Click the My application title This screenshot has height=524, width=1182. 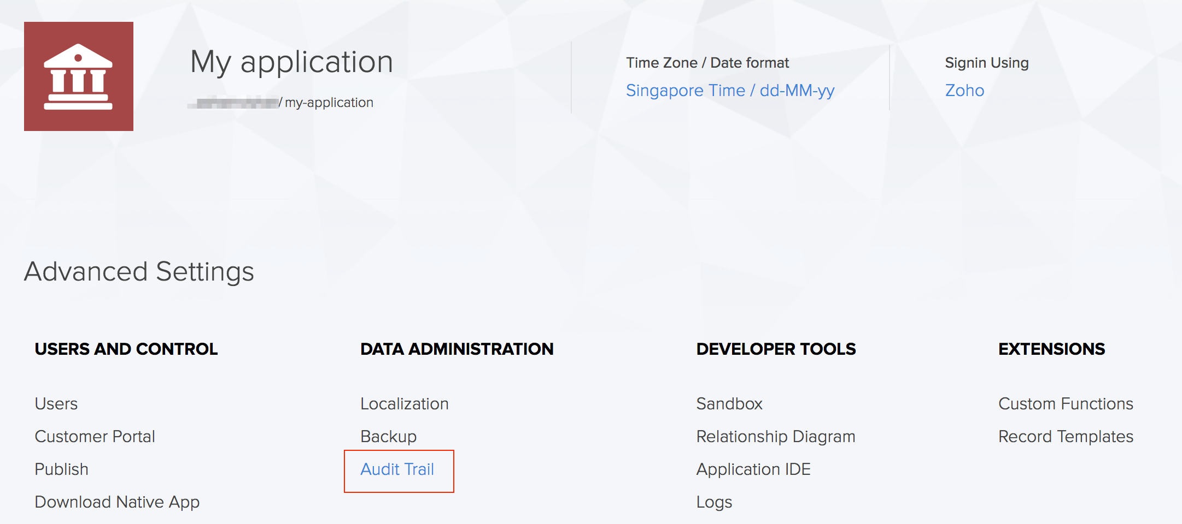point(291,62)
